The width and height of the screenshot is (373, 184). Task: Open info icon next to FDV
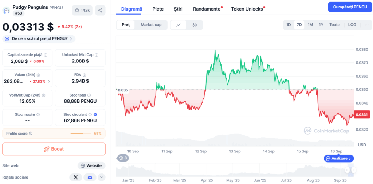point(85,75)
